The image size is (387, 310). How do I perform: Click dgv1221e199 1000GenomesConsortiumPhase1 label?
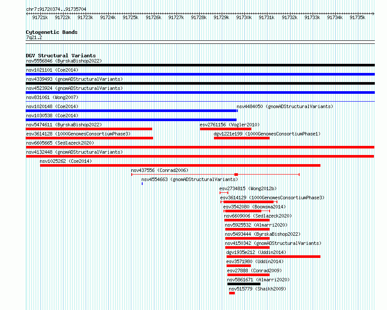[267, 134]
